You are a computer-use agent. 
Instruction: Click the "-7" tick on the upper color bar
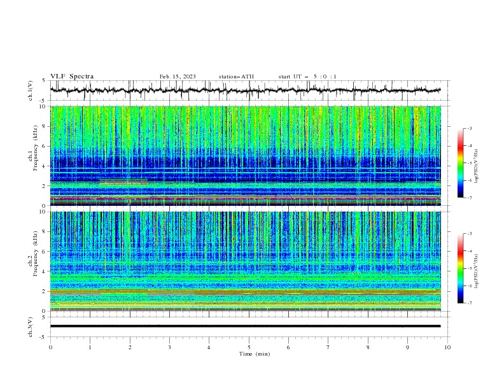click(469, 198)
